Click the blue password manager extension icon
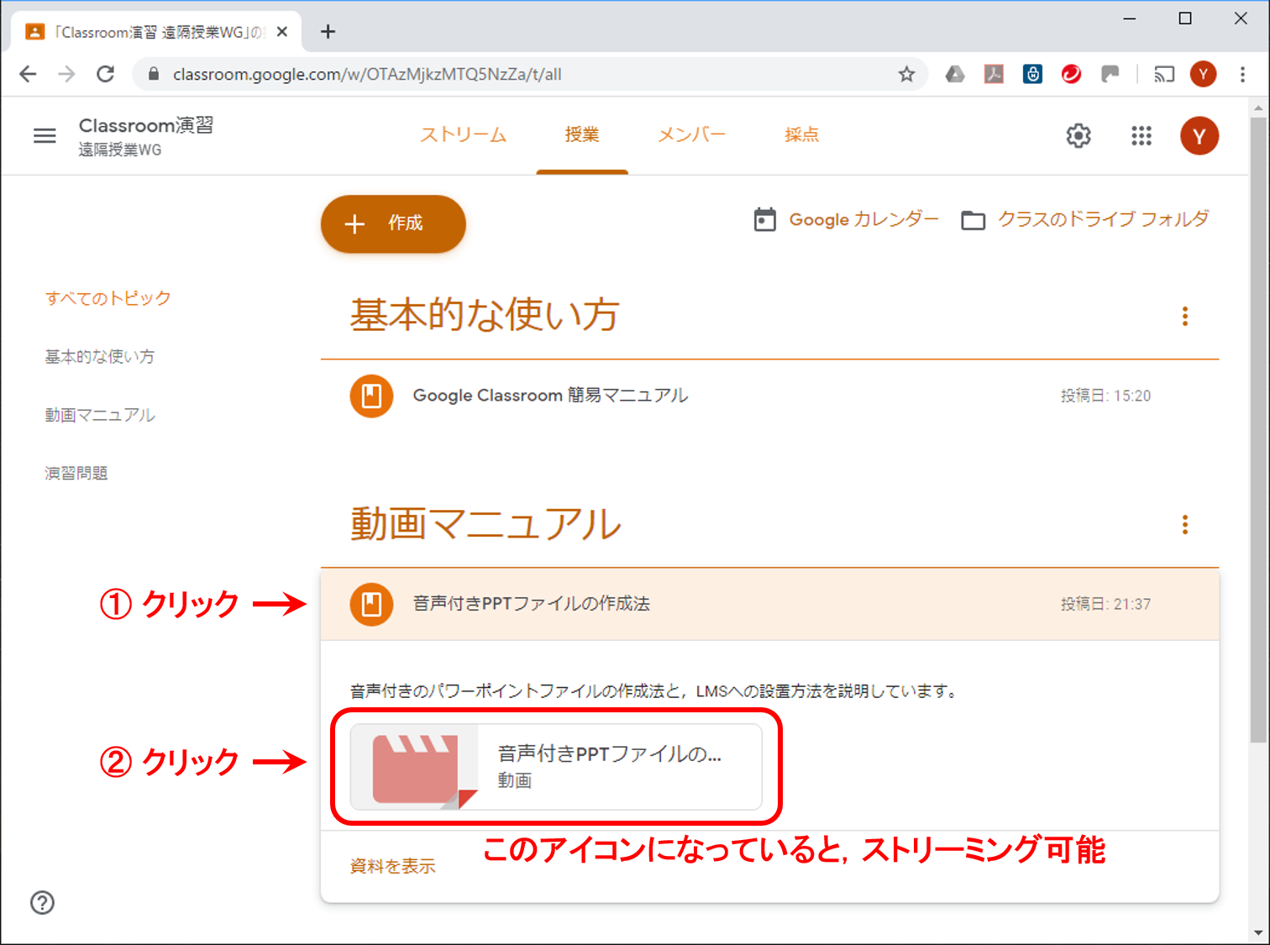The image size is (1270, 945). 1032,74
